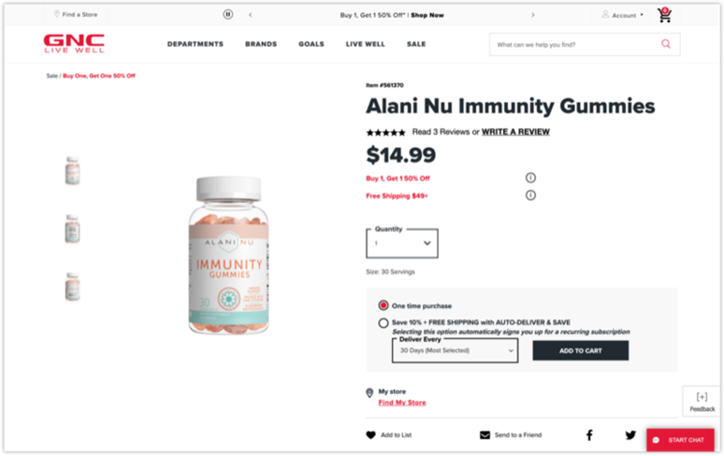Click the Add to Cart button

tap(580, 350)
